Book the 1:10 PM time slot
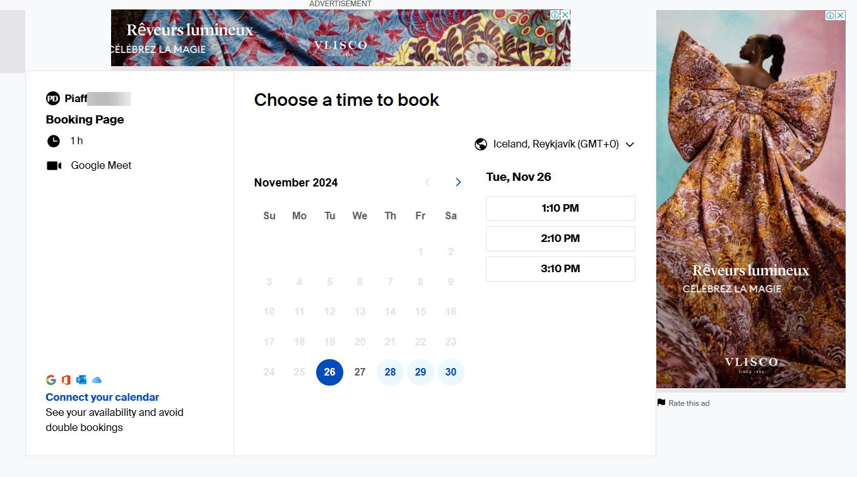Screen dimensions: 857x477 [560, 208]
